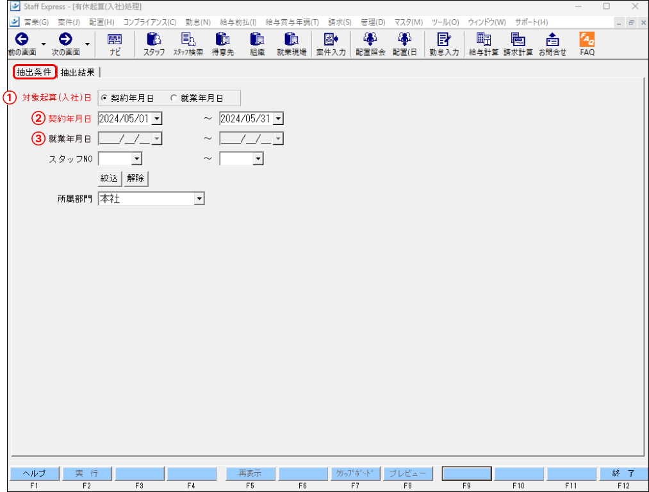Select the 就業年月日 radio button
649x492 pixels.
(174, 98)
